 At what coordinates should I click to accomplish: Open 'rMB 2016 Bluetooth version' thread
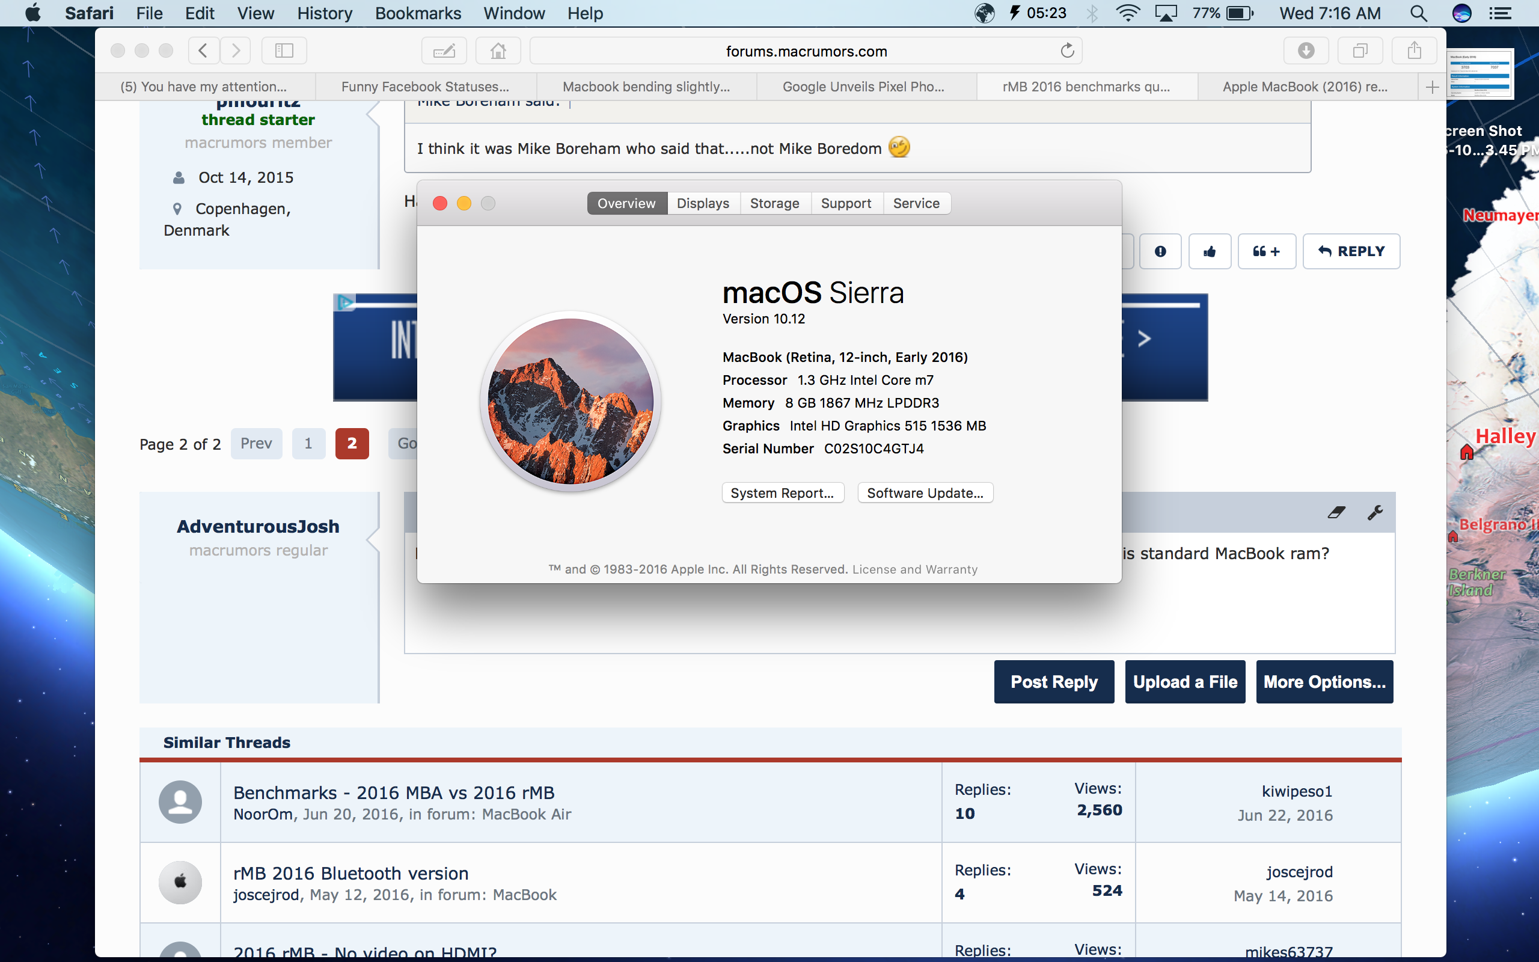(351, 874)
